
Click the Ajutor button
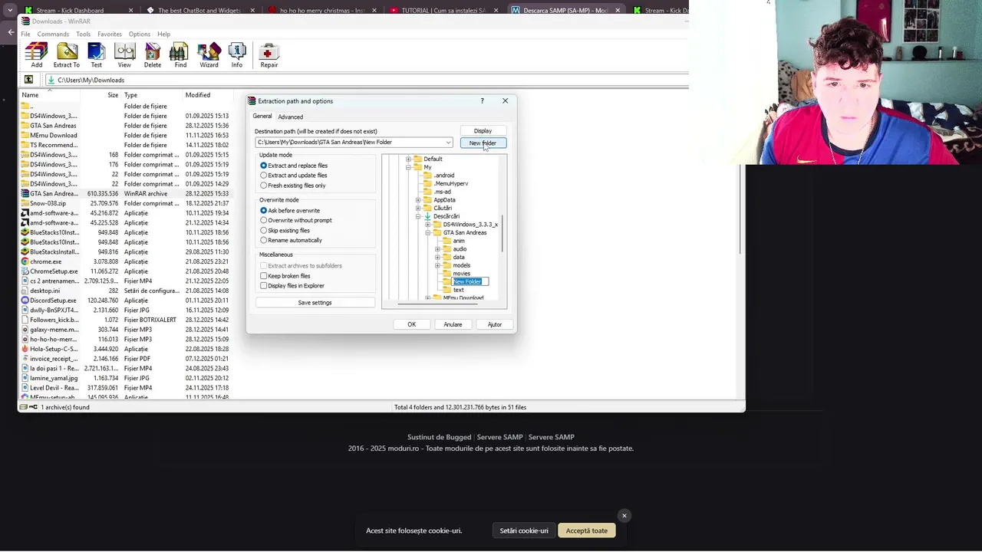pyautogui.click(x=494, y=324)
